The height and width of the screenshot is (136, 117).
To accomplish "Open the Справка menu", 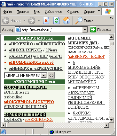I will pos(89,12).
